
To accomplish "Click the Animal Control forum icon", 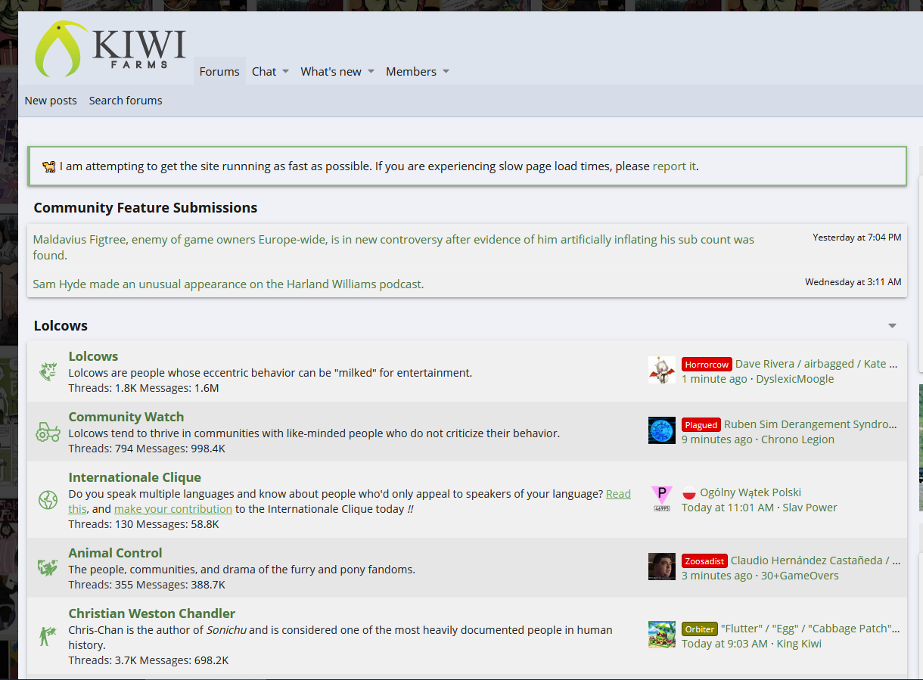I will tap(48, 568).
